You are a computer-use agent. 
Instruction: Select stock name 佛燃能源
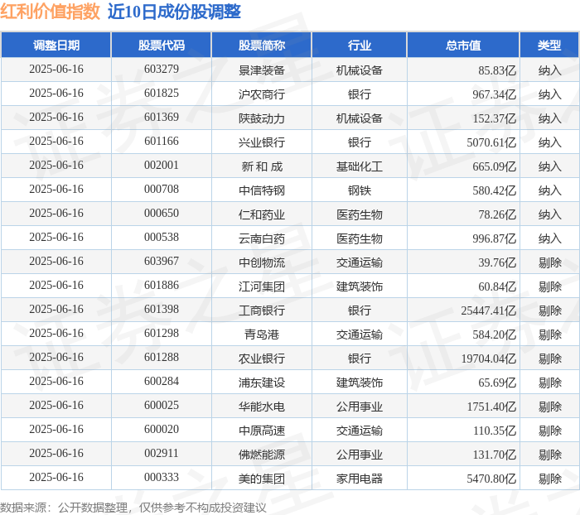click(x=262, y=455)
